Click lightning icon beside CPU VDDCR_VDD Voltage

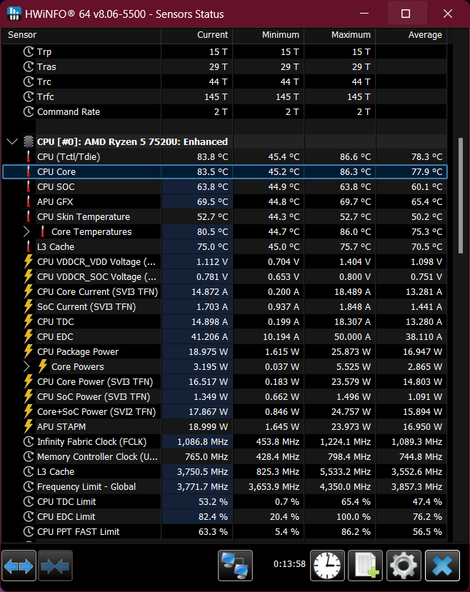tap(29, 261)
